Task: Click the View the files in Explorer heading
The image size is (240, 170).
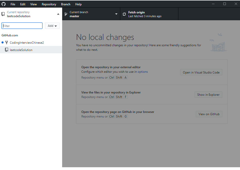Action: click(111, 92)
